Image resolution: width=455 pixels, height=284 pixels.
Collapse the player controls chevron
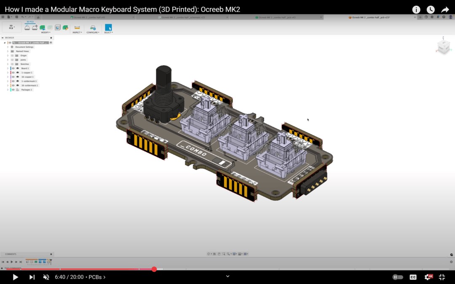[228, 276]
